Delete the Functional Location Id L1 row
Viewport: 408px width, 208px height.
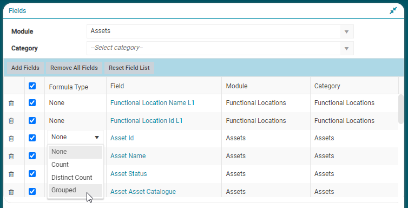point(11,121)
